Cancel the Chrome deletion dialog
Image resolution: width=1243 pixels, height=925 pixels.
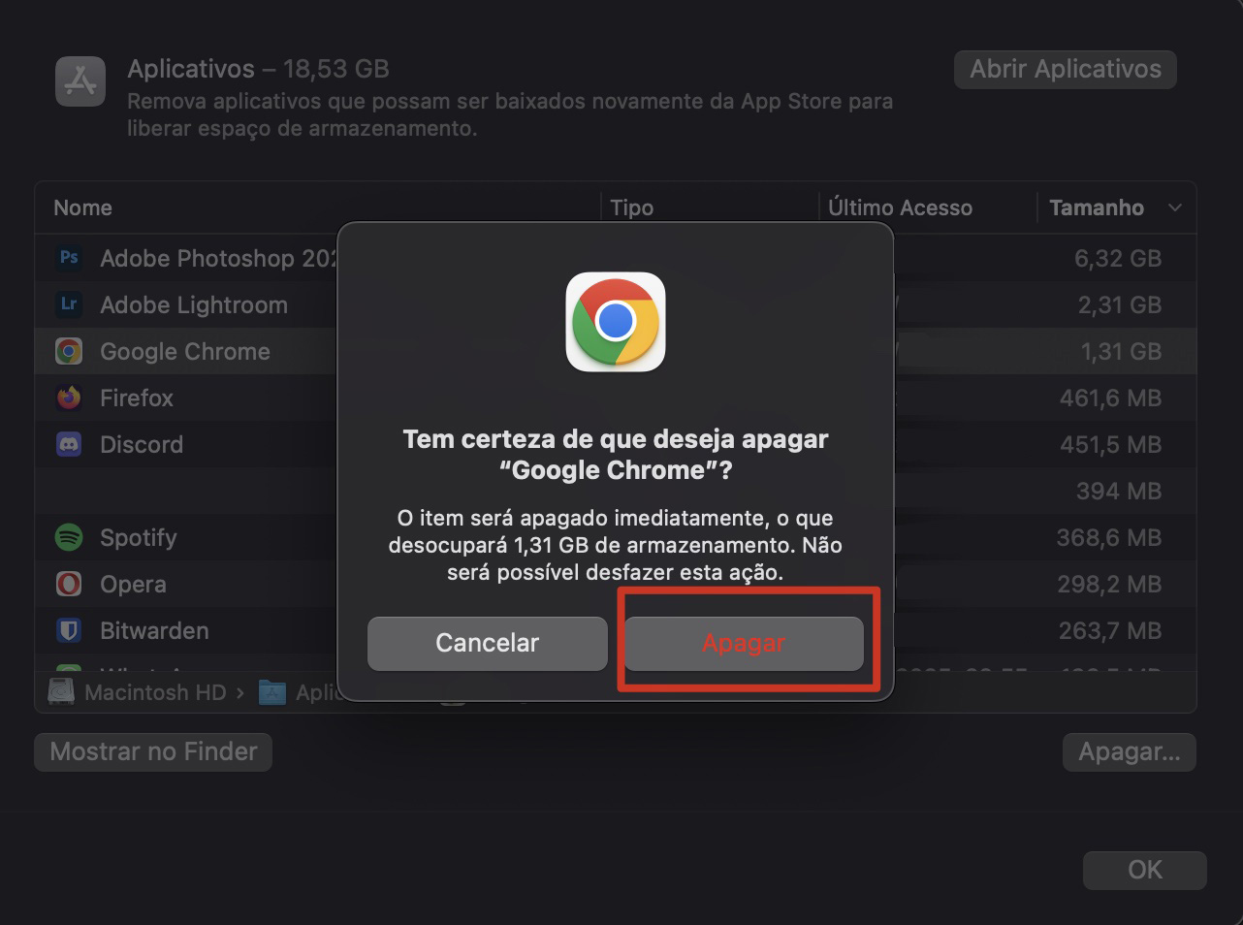[x=487, y=643]
